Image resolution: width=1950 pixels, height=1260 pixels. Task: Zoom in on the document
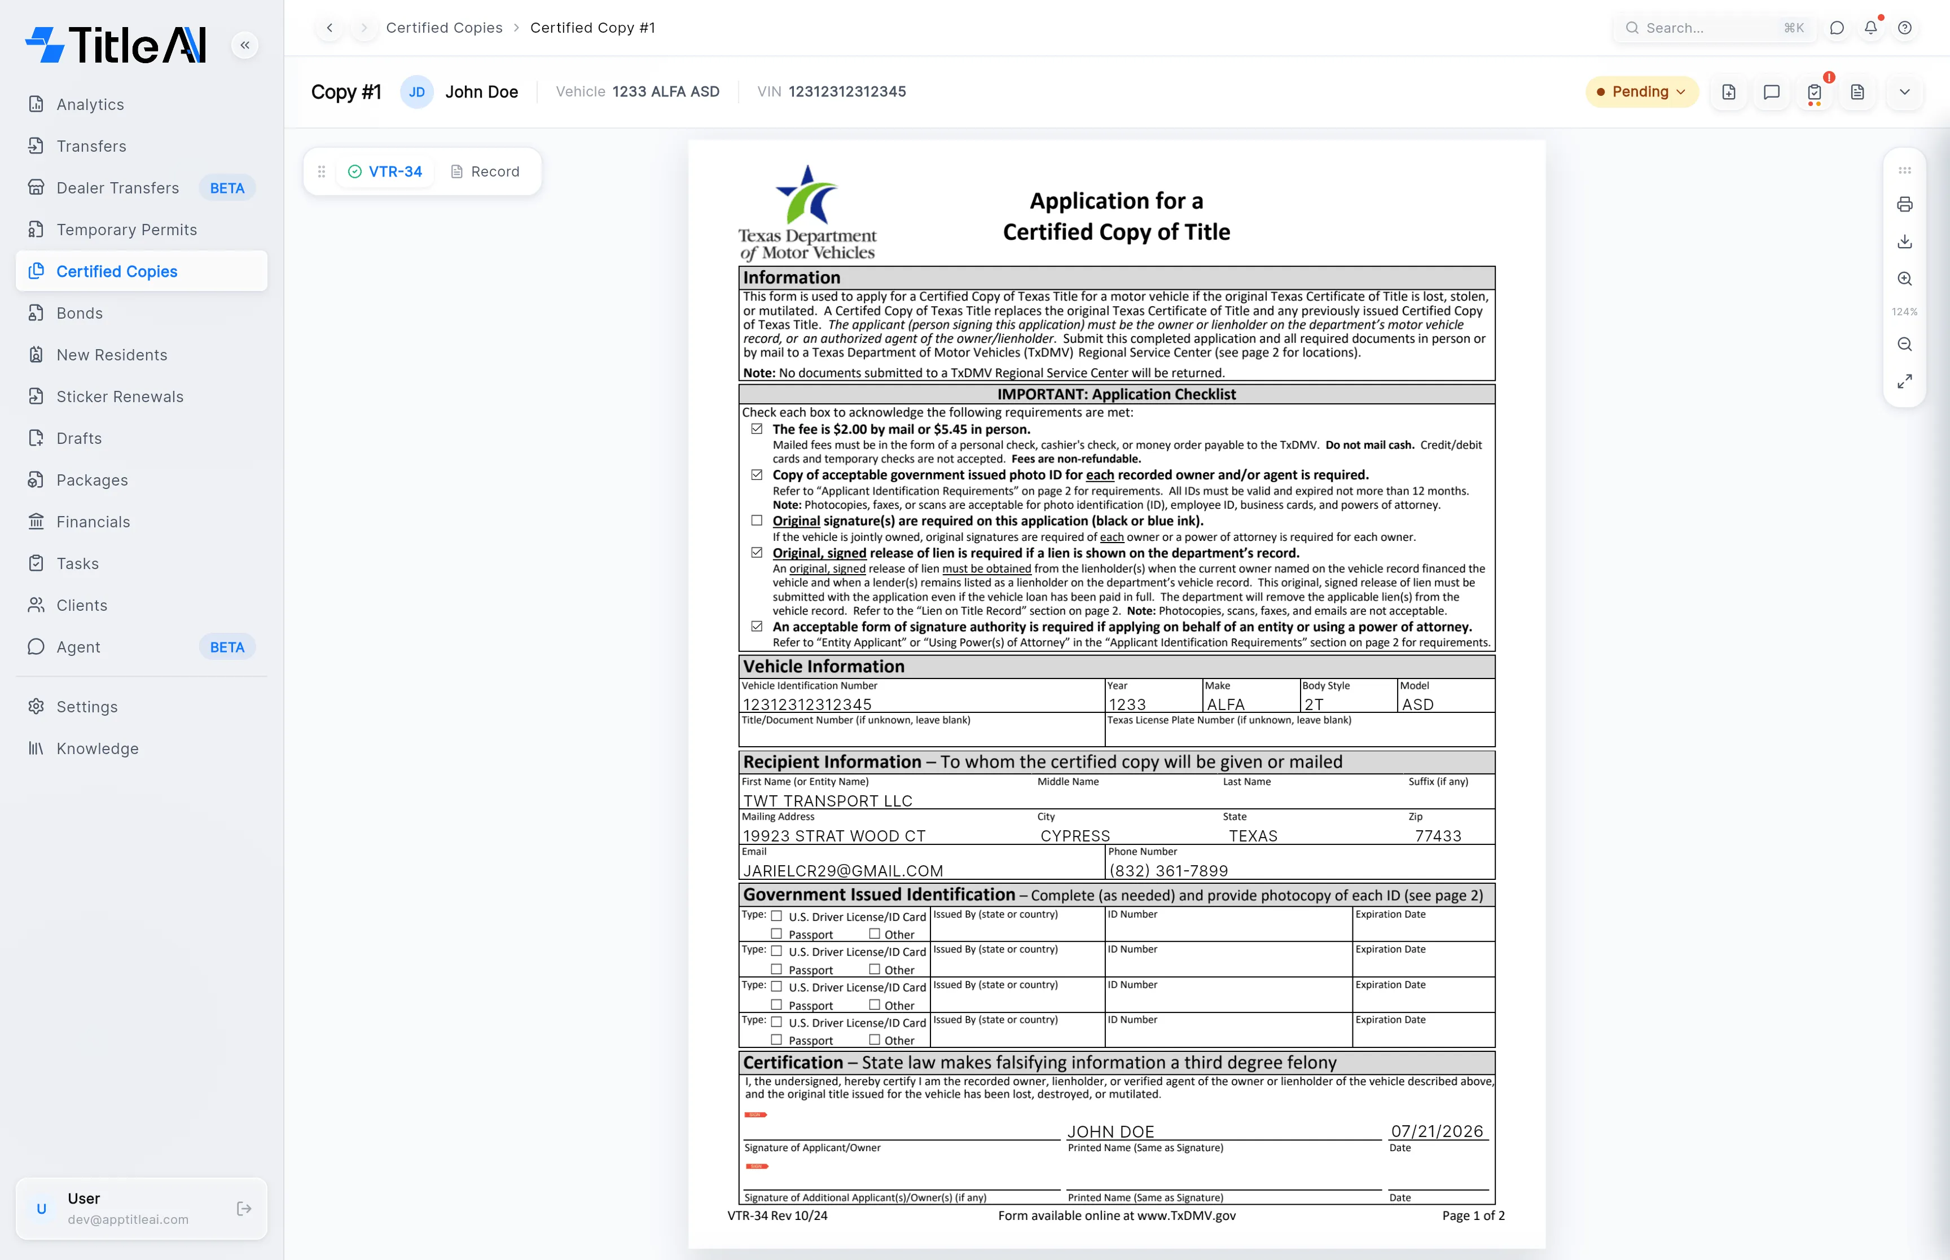pos(1905,279)
